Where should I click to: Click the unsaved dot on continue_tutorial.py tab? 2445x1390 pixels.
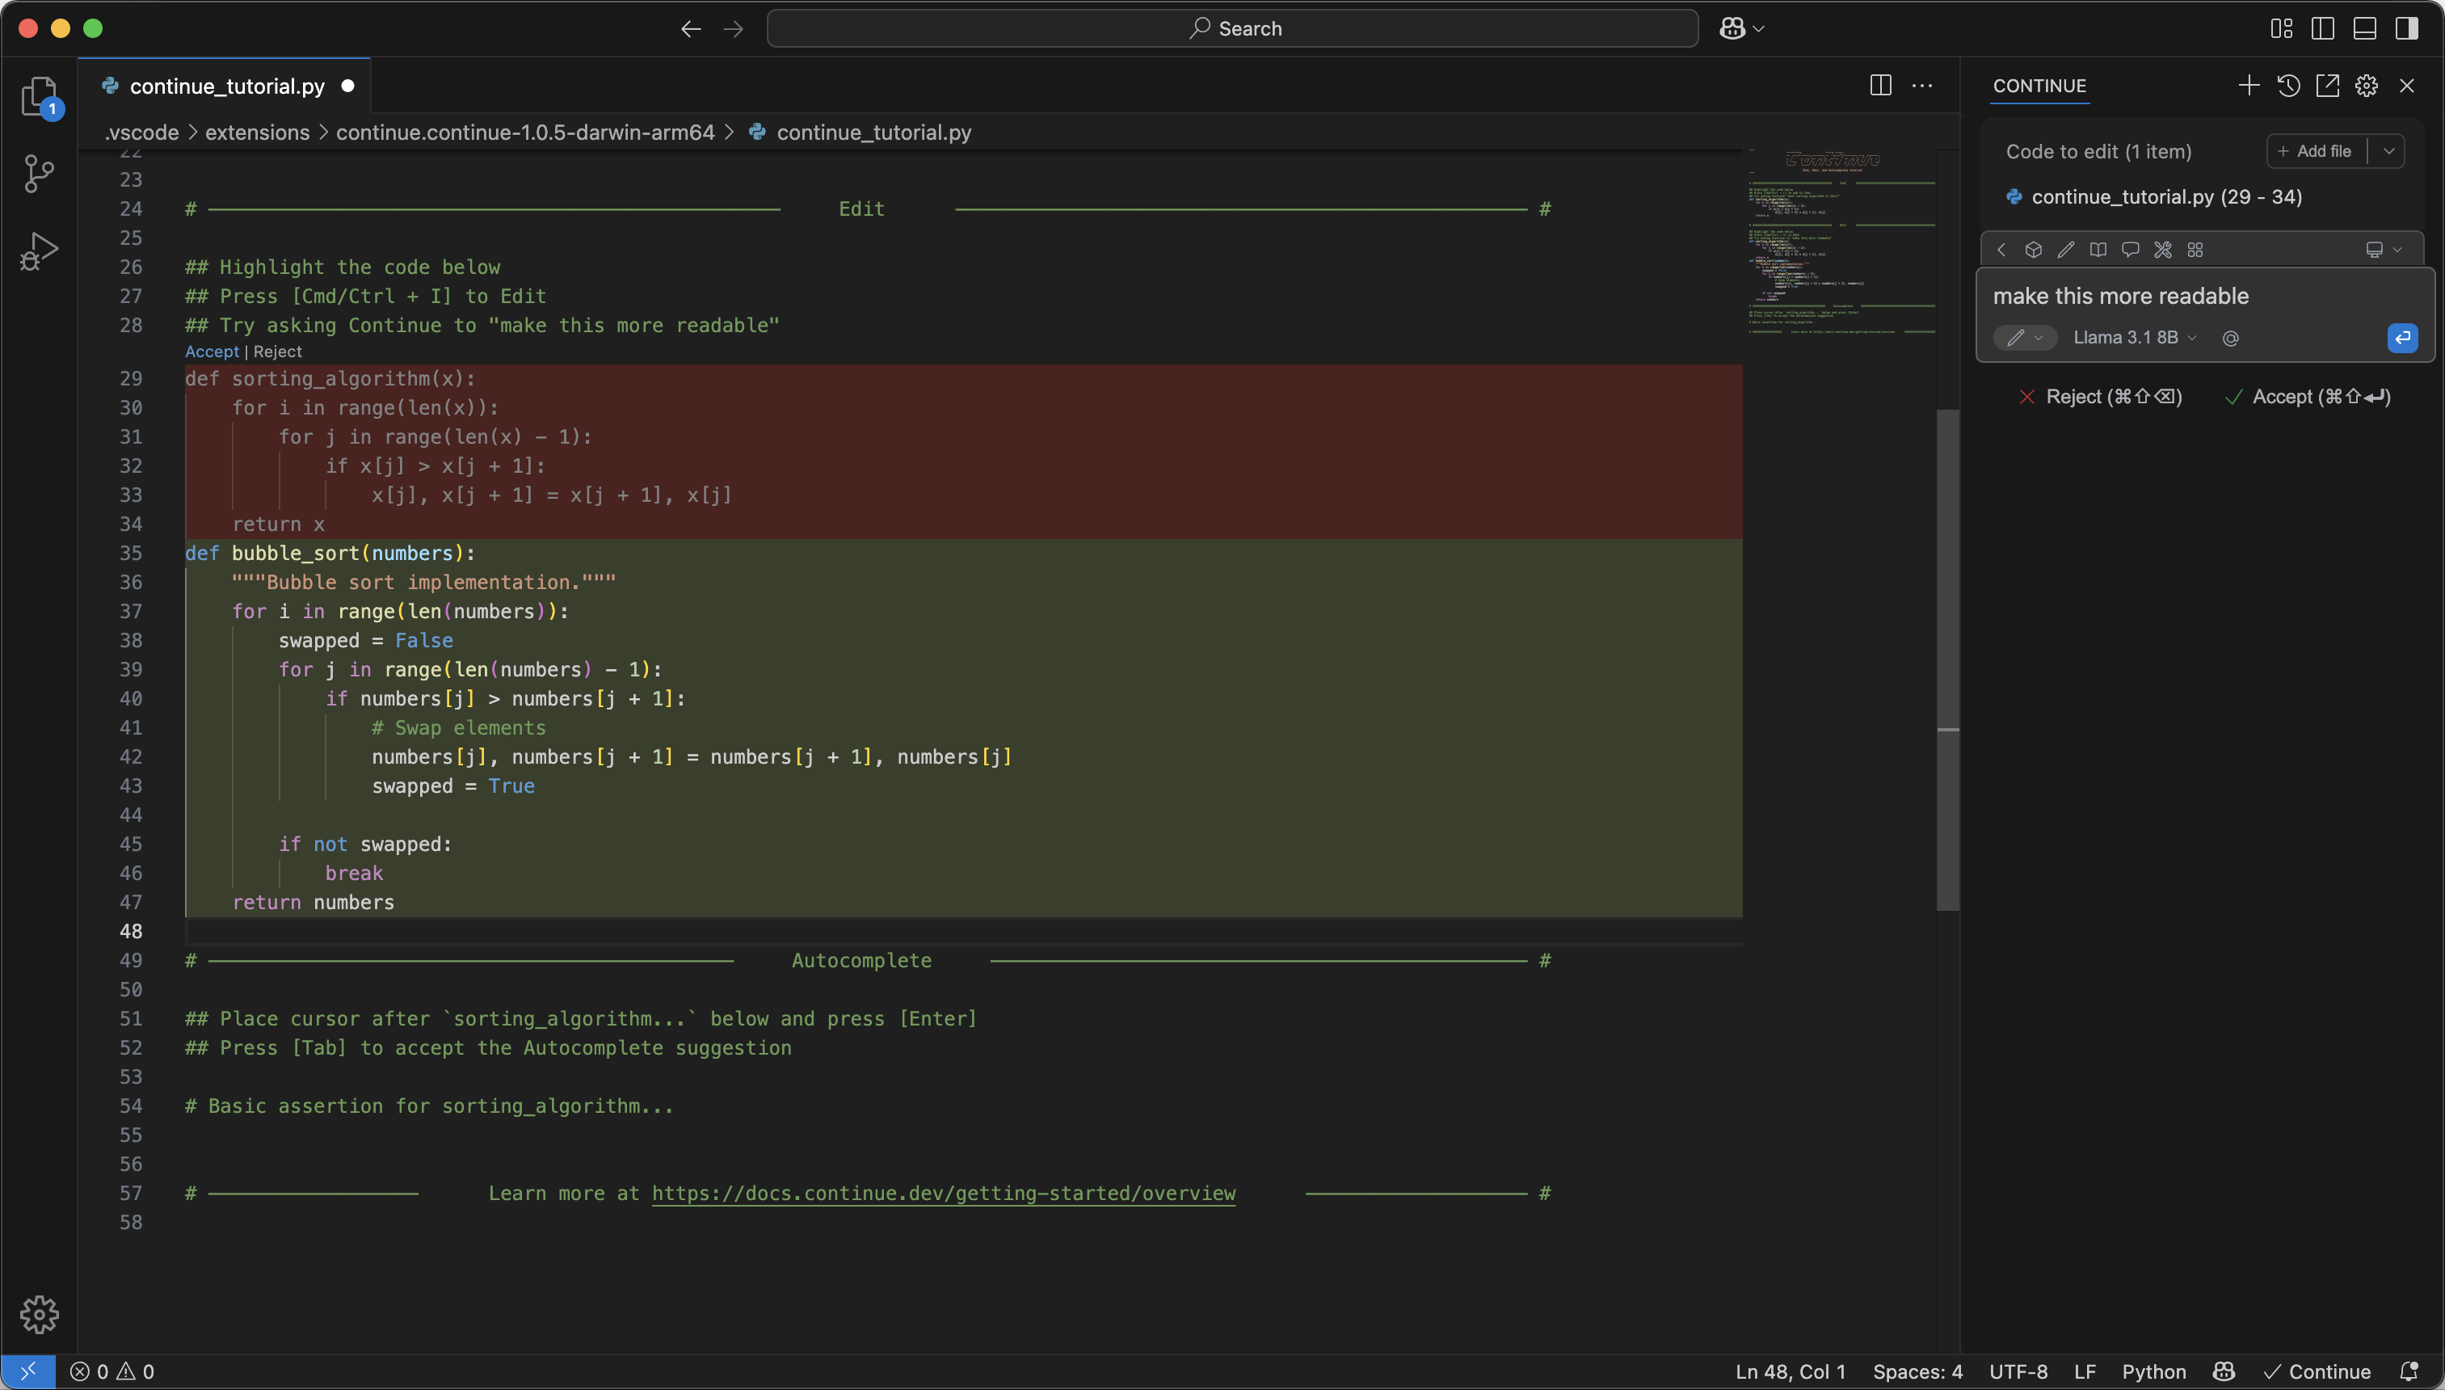pyautogui.click(x=348, y=86)
